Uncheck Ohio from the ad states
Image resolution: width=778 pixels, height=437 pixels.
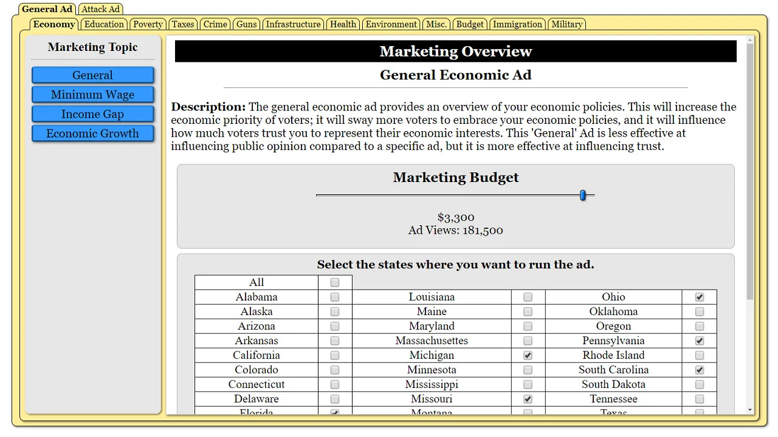(699, 297)
